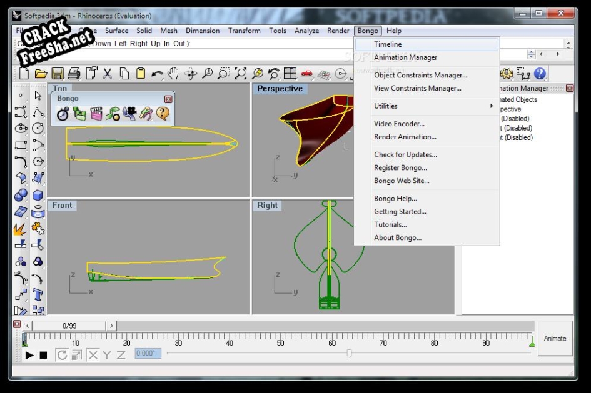
Task: Click the Zoom Extents icon
Action: point(240,74)
